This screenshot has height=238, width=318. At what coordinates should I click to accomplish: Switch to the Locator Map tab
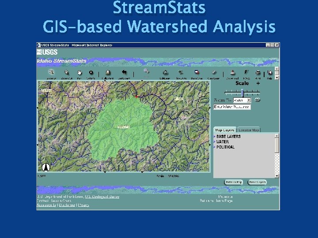(x=249, y=130)
